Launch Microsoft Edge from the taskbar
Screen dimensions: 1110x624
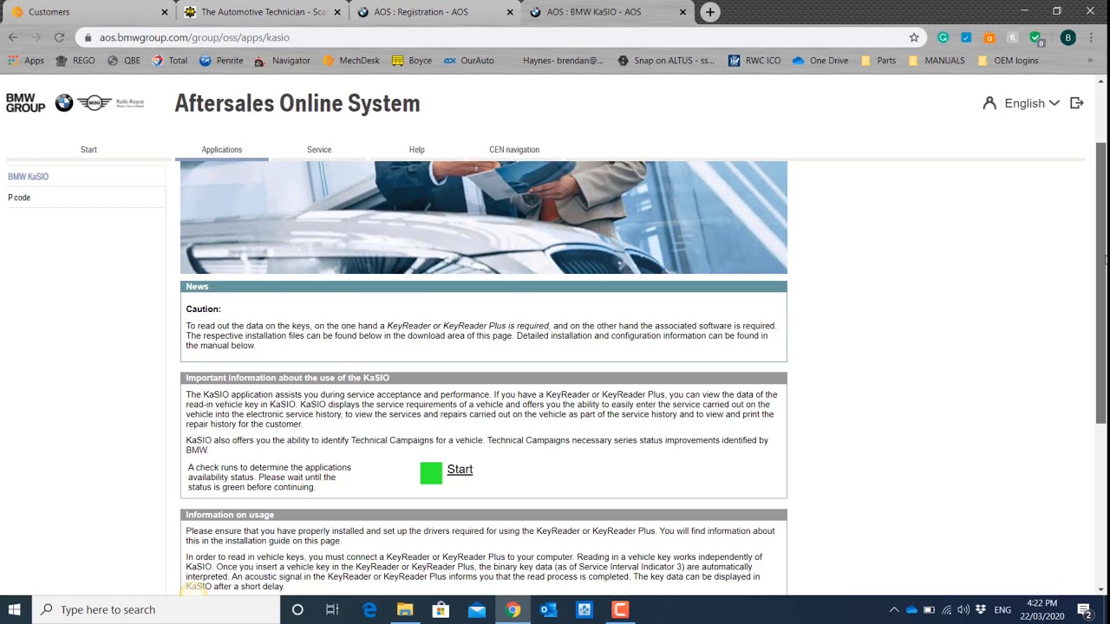(369, 609)
